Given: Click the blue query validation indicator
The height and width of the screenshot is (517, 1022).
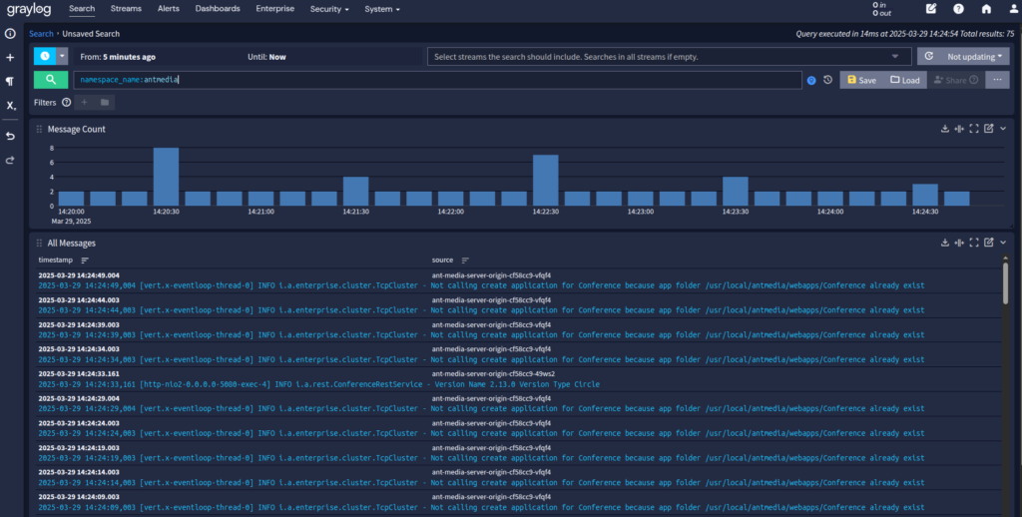Looking at the screenshot, I should [811, 80].
